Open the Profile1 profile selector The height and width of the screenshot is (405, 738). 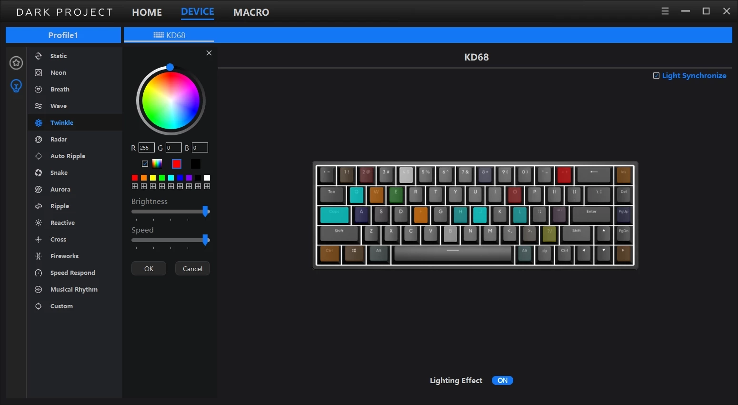[x=63, y=35]
